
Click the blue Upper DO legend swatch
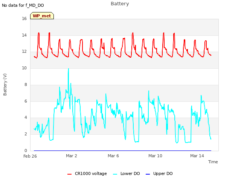pos(148,174)
